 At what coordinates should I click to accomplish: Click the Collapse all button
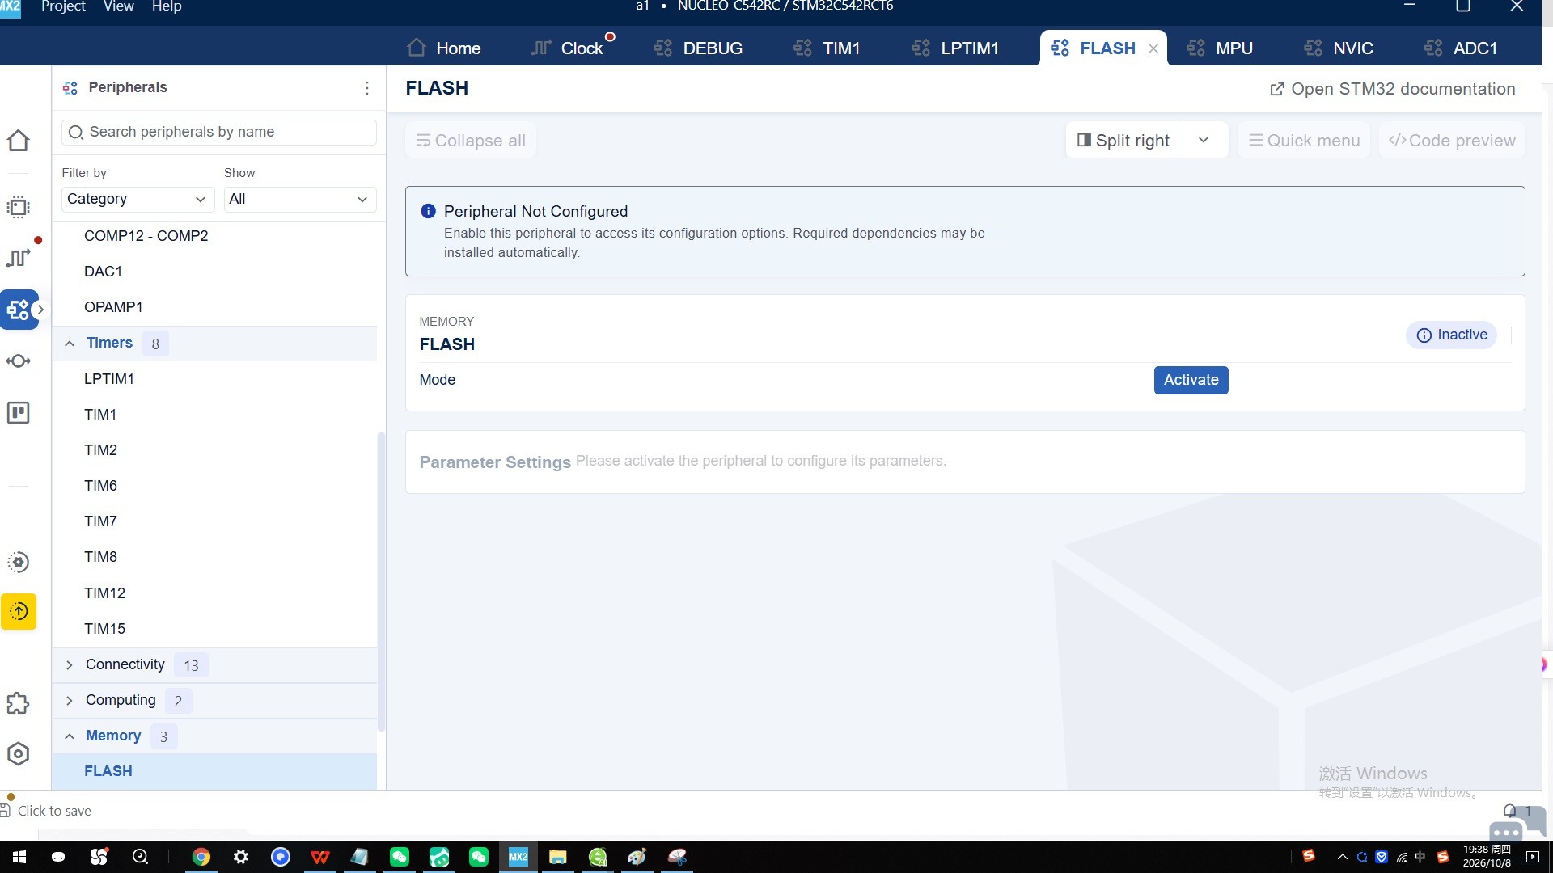click(471, 141)
